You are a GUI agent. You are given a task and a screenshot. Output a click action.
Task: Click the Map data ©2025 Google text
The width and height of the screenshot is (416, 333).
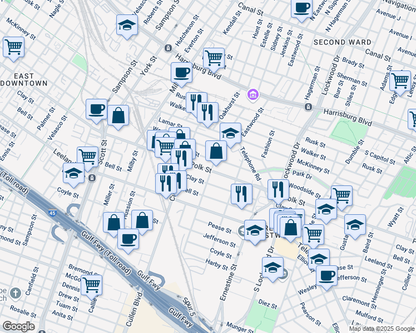[382, 329]
